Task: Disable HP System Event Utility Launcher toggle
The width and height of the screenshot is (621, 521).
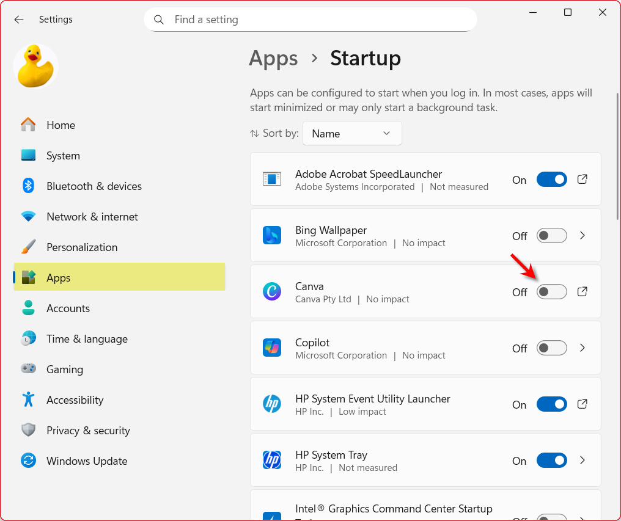Action: coord(552,404)
